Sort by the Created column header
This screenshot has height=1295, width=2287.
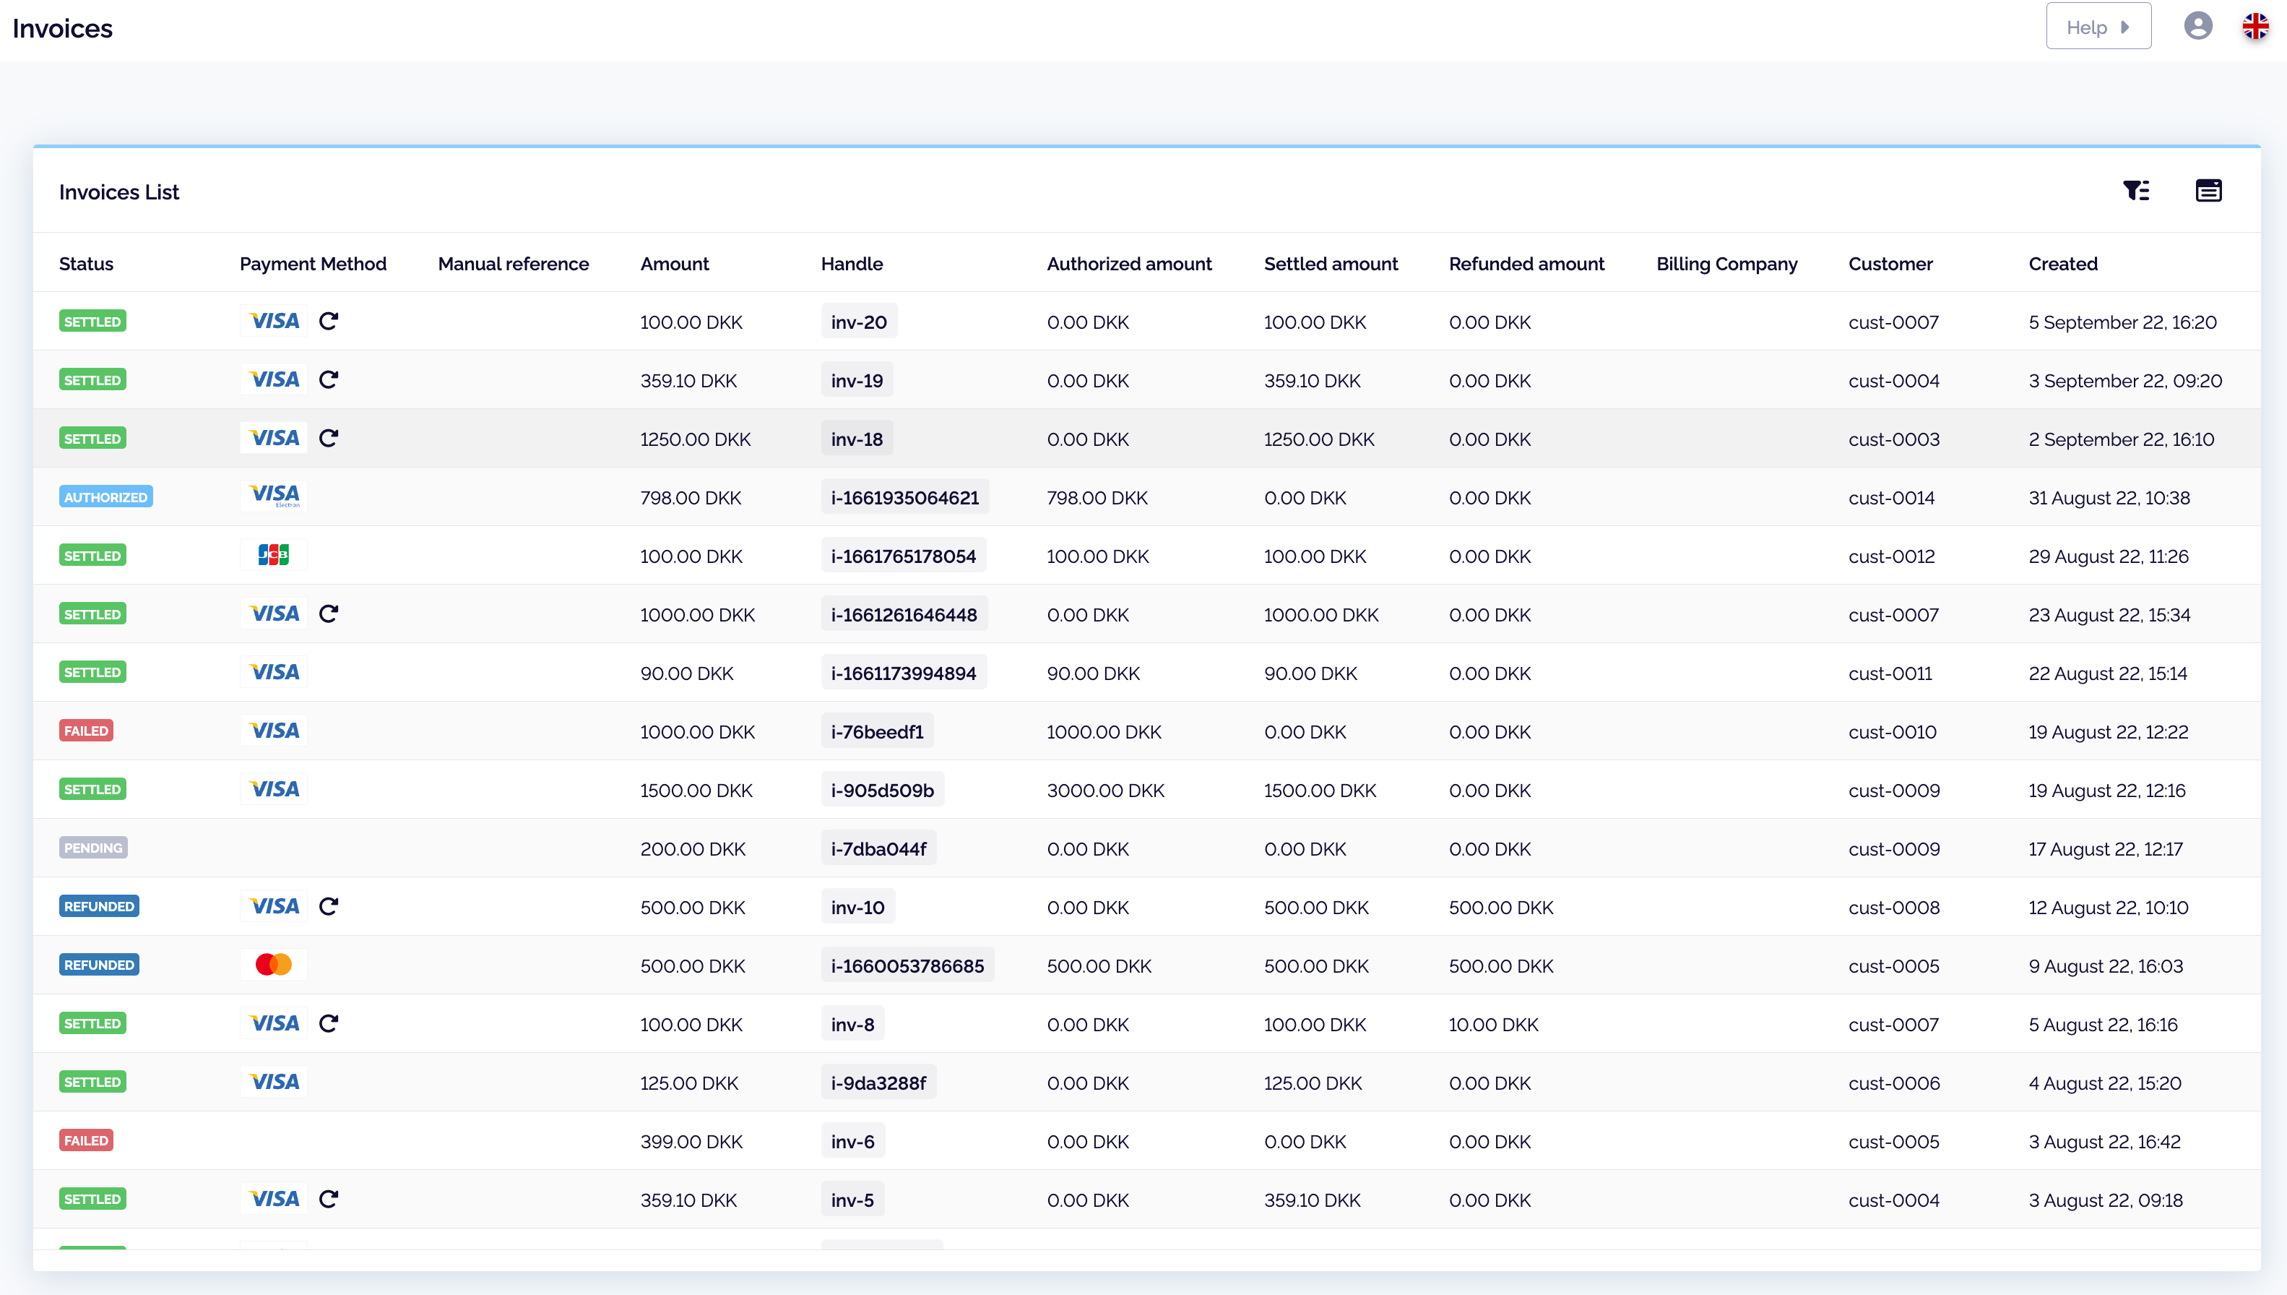coord(2062,264)
